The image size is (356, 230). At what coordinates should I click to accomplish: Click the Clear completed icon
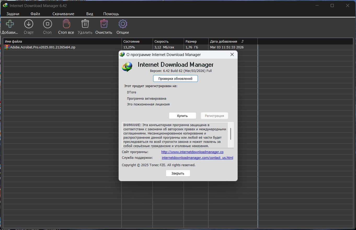point(104,24)
